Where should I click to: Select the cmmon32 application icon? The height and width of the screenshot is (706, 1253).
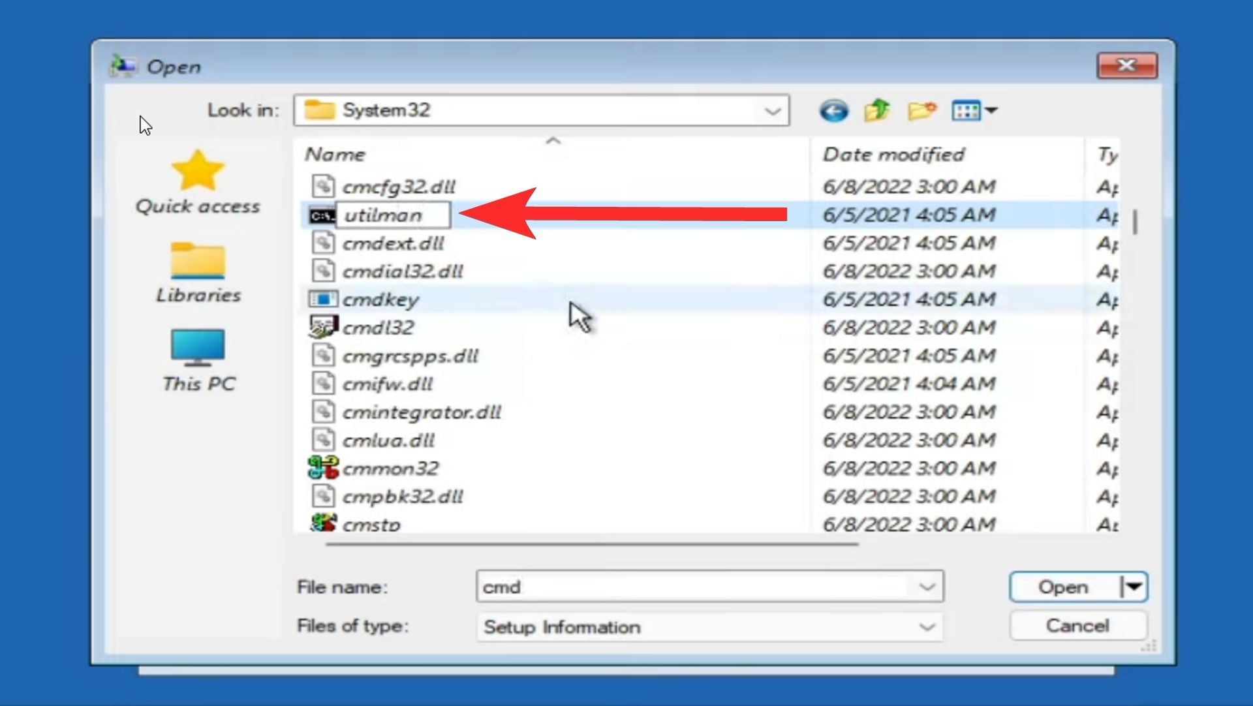point(323,468)
